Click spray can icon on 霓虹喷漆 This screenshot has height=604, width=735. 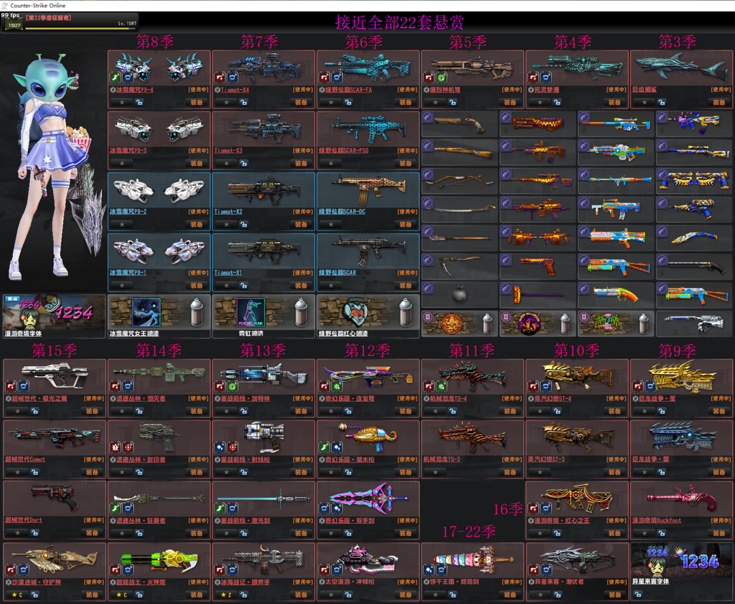301,313
